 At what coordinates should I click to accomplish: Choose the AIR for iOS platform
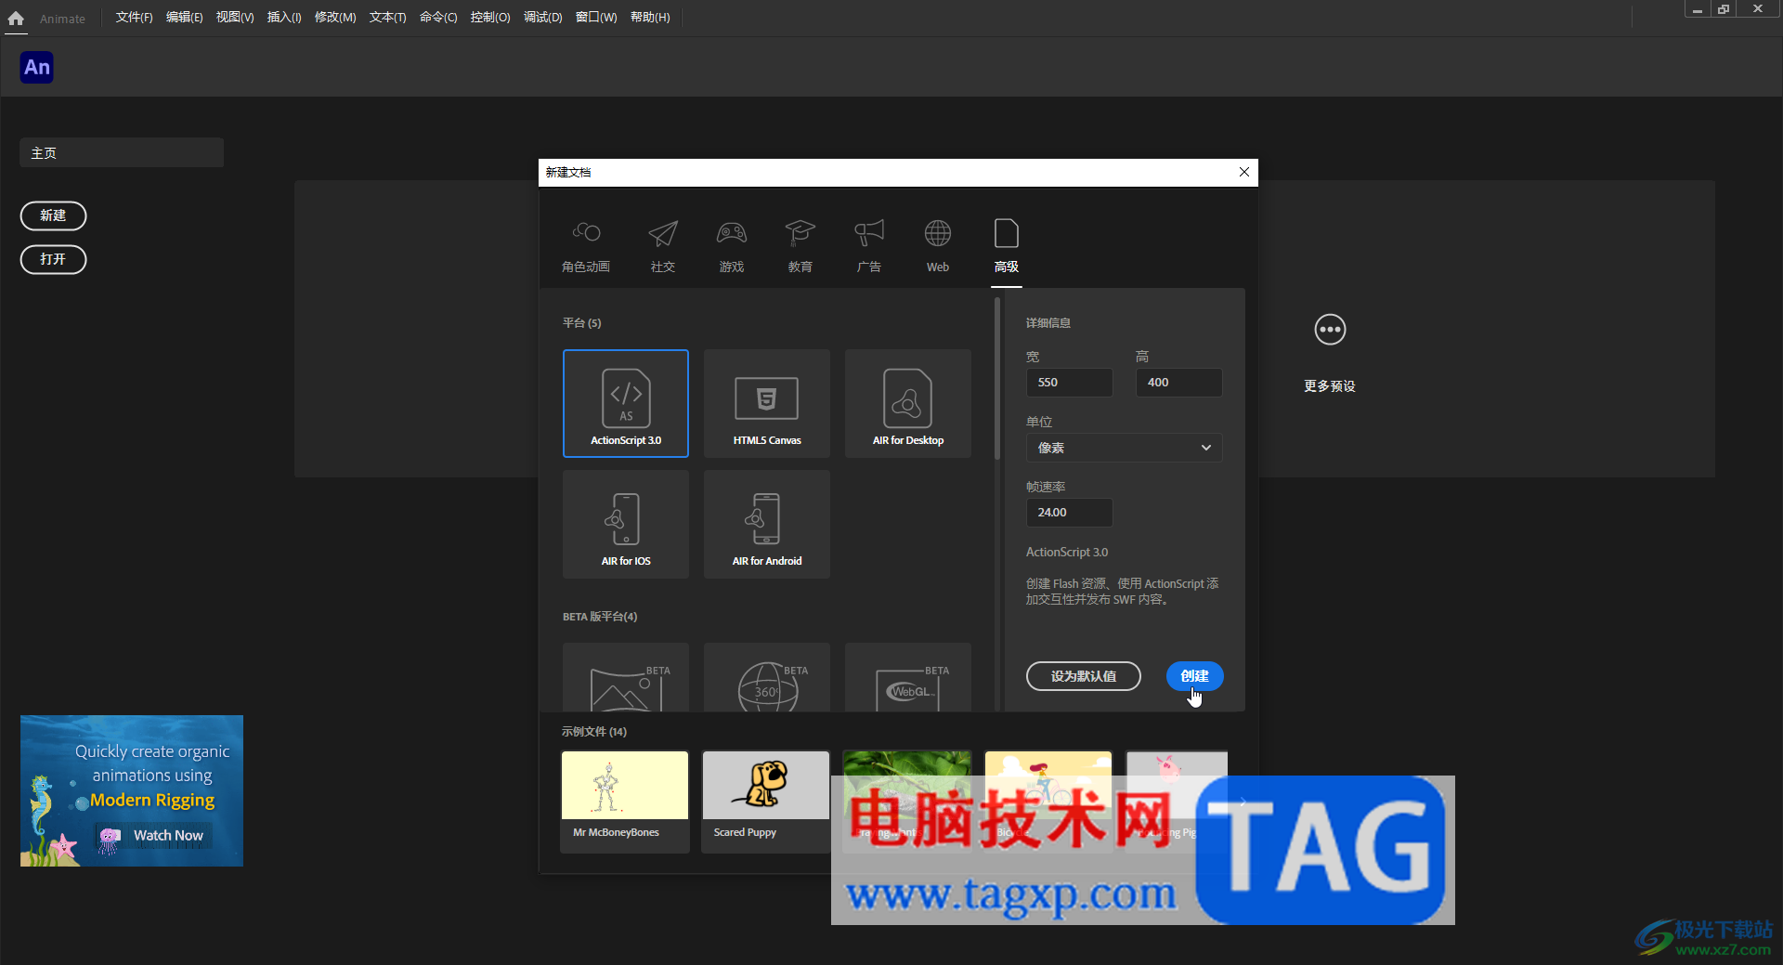pyautogui.click(x=626, y=524)
